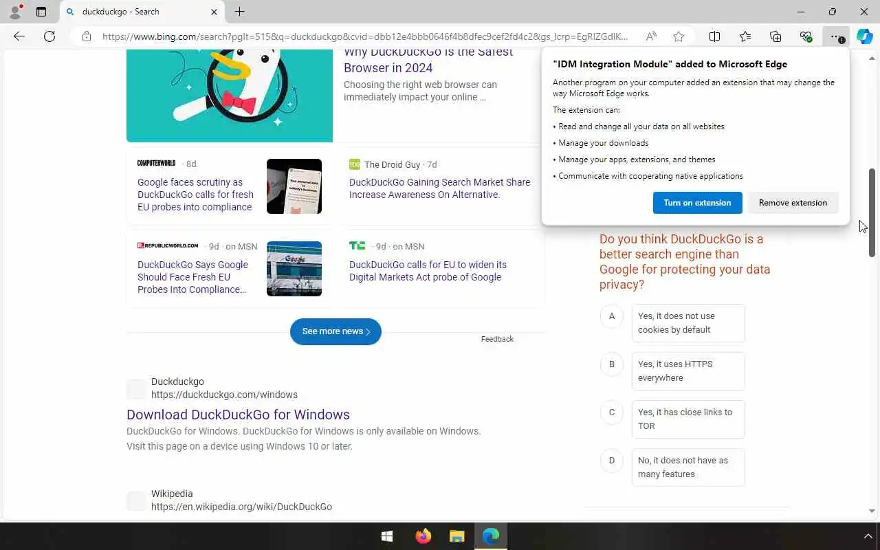Click The Droid Guy source label

point(392,164)
